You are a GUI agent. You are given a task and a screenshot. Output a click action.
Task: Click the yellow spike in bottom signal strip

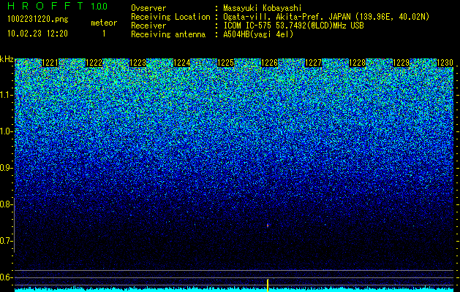[268, 285]
